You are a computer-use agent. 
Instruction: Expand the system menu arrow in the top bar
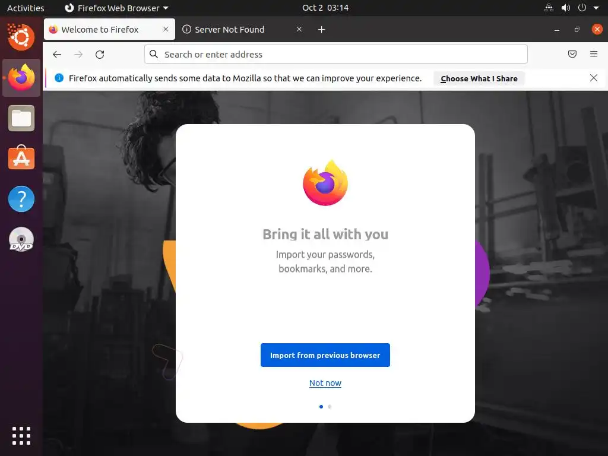[x=596, y=8]
